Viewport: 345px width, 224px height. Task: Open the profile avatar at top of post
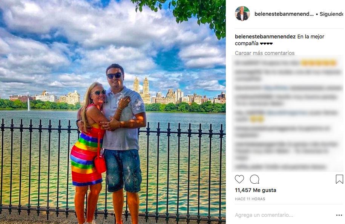coord(242,14)
